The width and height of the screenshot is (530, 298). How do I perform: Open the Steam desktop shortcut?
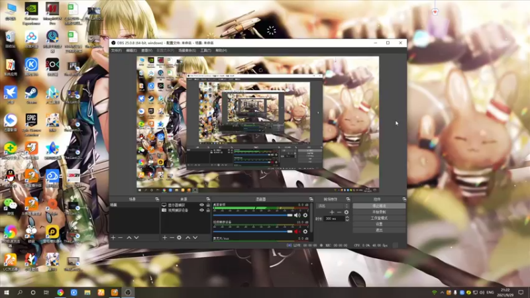(x=31, y=95)
